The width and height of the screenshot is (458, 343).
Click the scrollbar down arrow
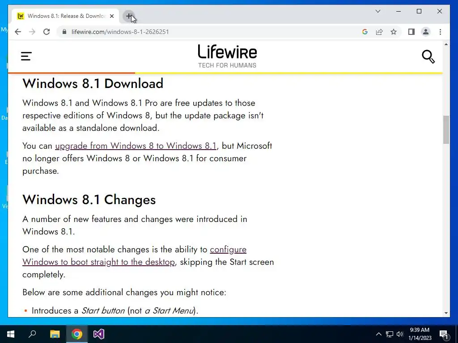[446, 313]
